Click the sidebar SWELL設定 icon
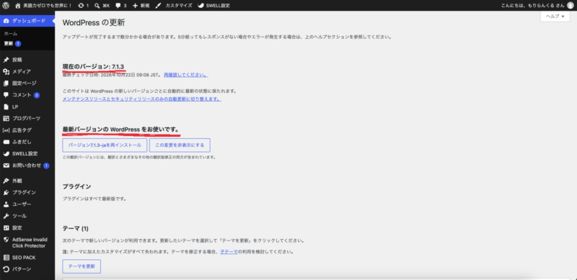This screenshot has width=577, height=280. 6,153
